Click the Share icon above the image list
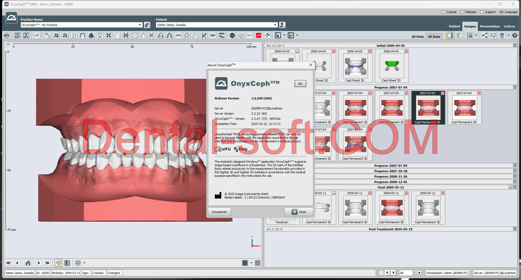Screen dimensions: 521x280 pos(484,35)
